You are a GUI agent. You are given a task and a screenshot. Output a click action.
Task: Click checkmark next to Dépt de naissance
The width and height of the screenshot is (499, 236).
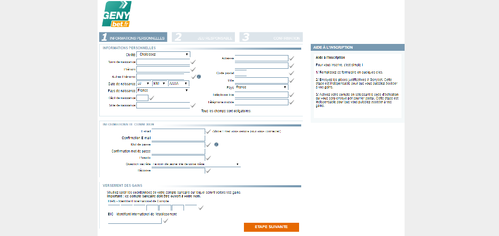pyautogui.click(x=152, y=98)
